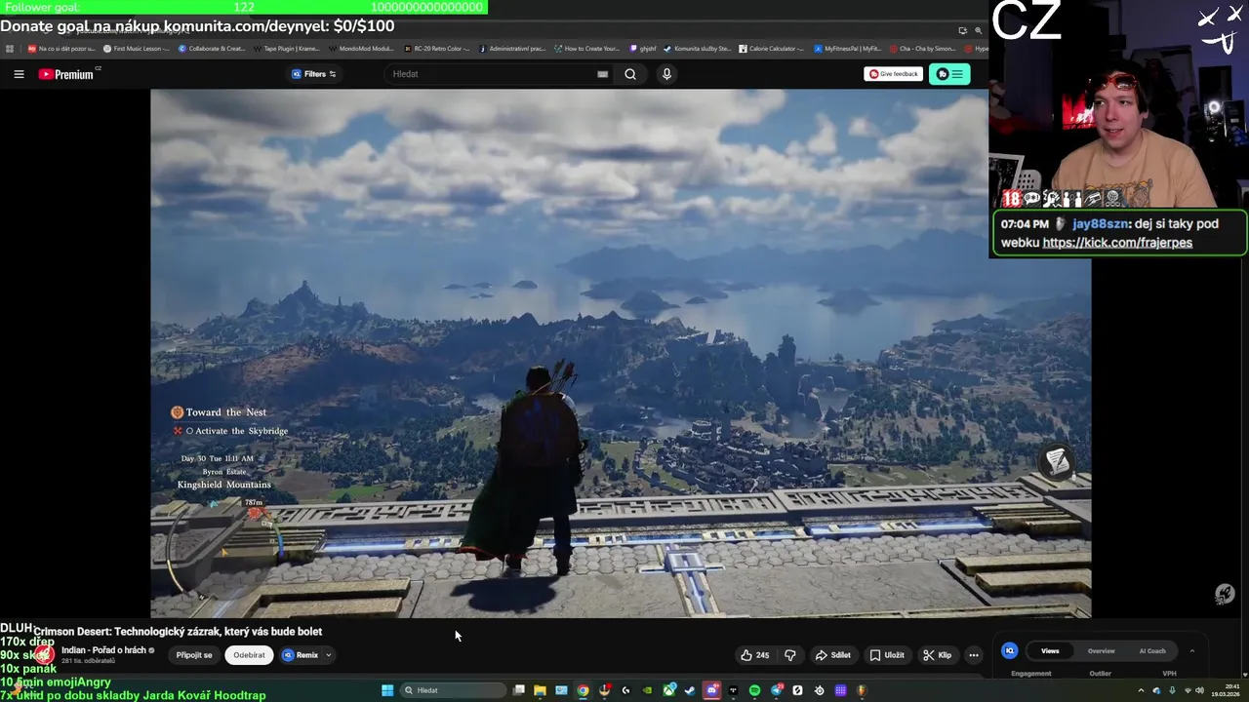Share the video via Sdílet
This screenshot has width=1249, height=702.
coord(832,655)
